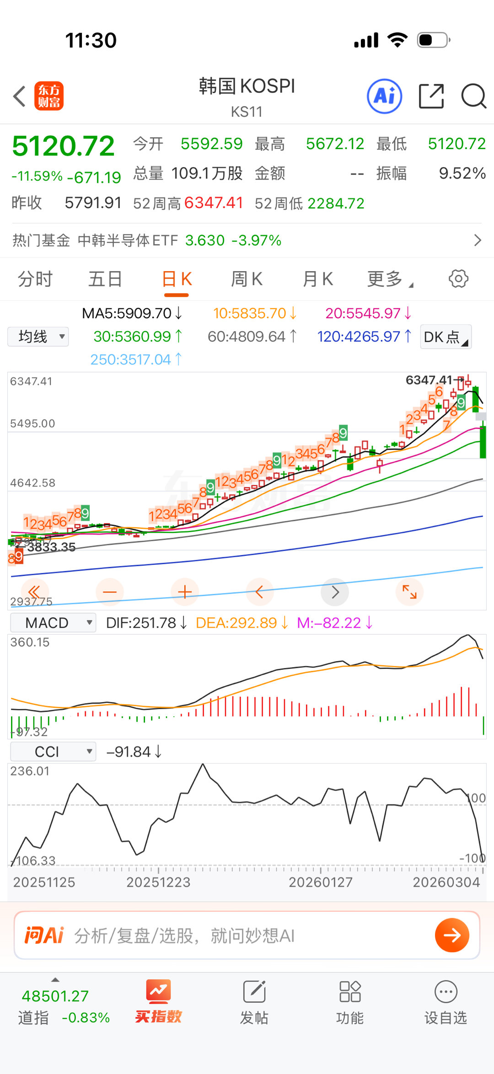Screen dimensions: 494x1074
Task: Tap the DIF:251.78 value
Action: click(146, 623)
